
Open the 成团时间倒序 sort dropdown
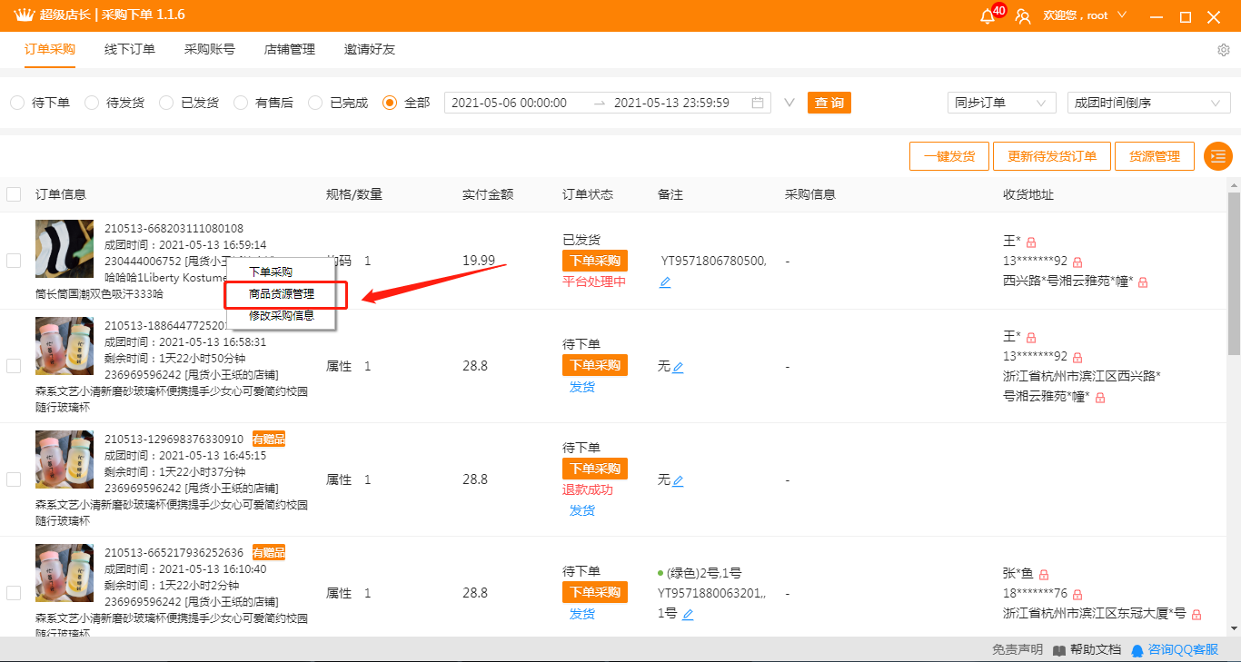pyautogui.click(x=1148, y=103)
